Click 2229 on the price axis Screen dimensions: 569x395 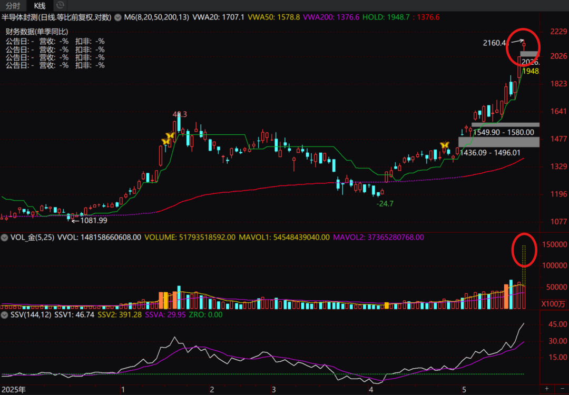pyautogui.click(x=558, y=32)
